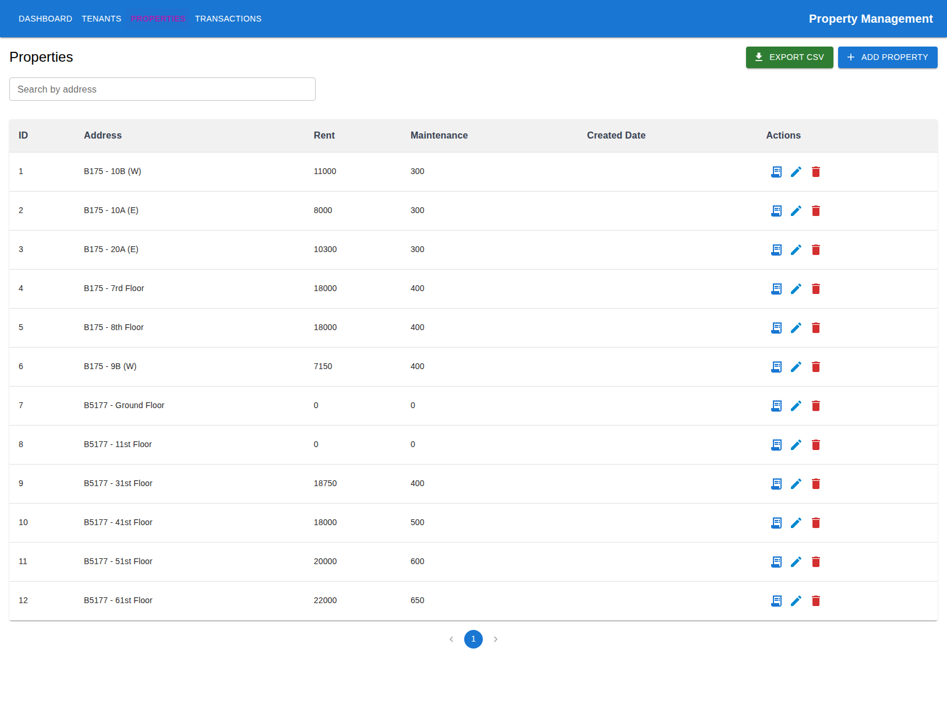
Task: Click transactions icon for B175 - 8th Floor
Action: pyautogui.click(x=776, y=327)
